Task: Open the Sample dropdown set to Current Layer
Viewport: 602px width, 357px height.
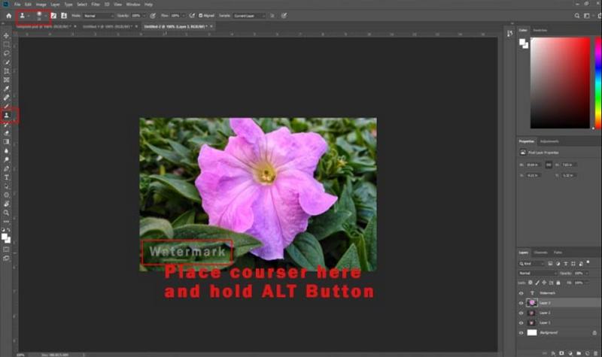Action: [248, 15]
